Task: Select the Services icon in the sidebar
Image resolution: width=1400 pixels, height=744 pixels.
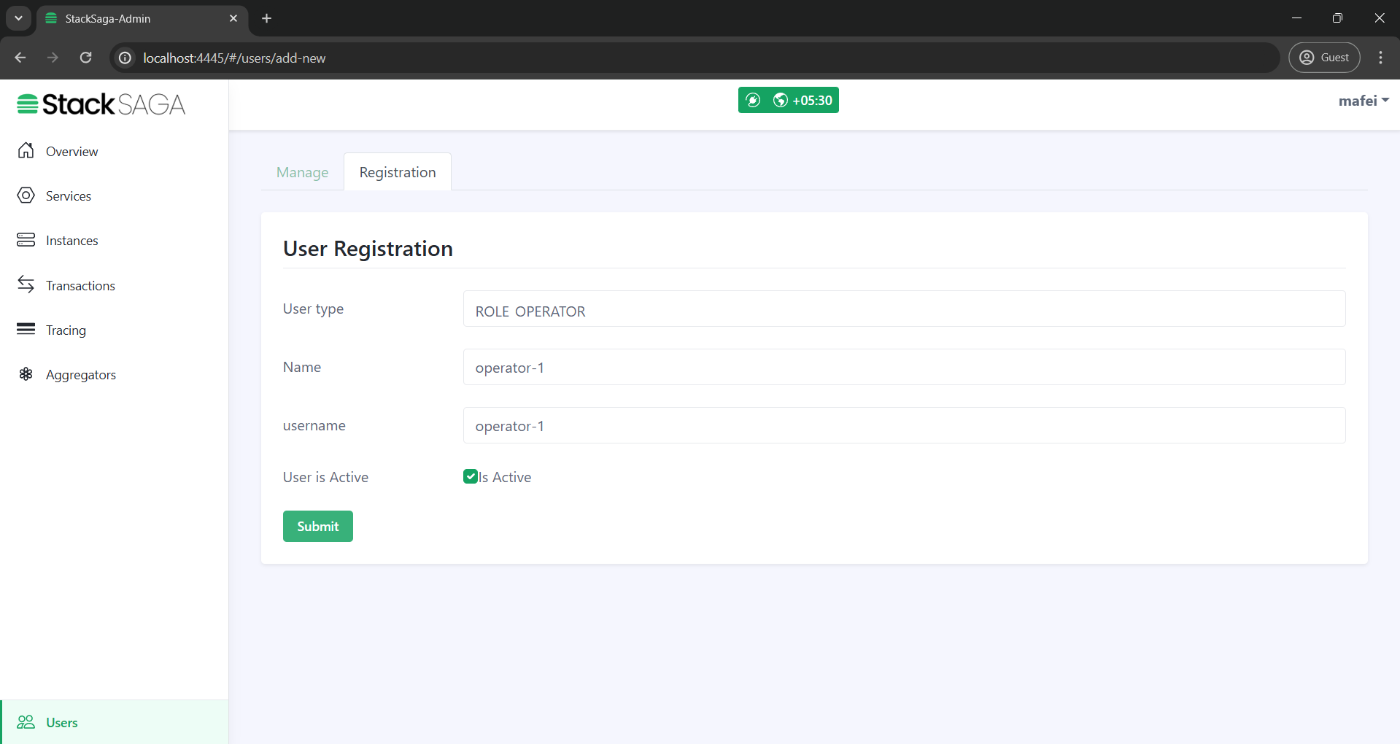Action: pos(26,195)
